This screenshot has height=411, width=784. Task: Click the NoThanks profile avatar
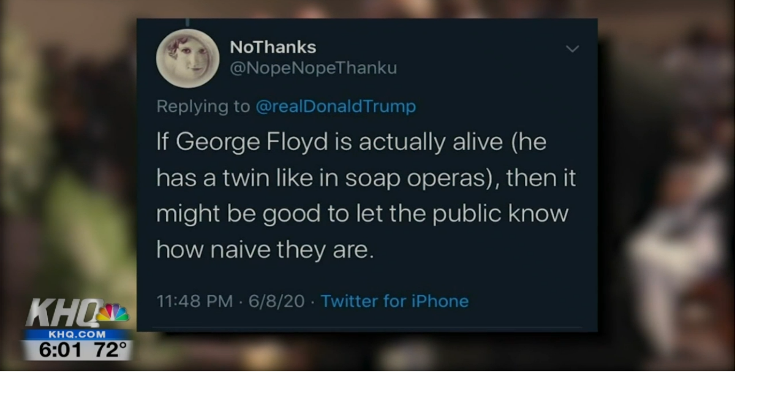tap(187, 58)
